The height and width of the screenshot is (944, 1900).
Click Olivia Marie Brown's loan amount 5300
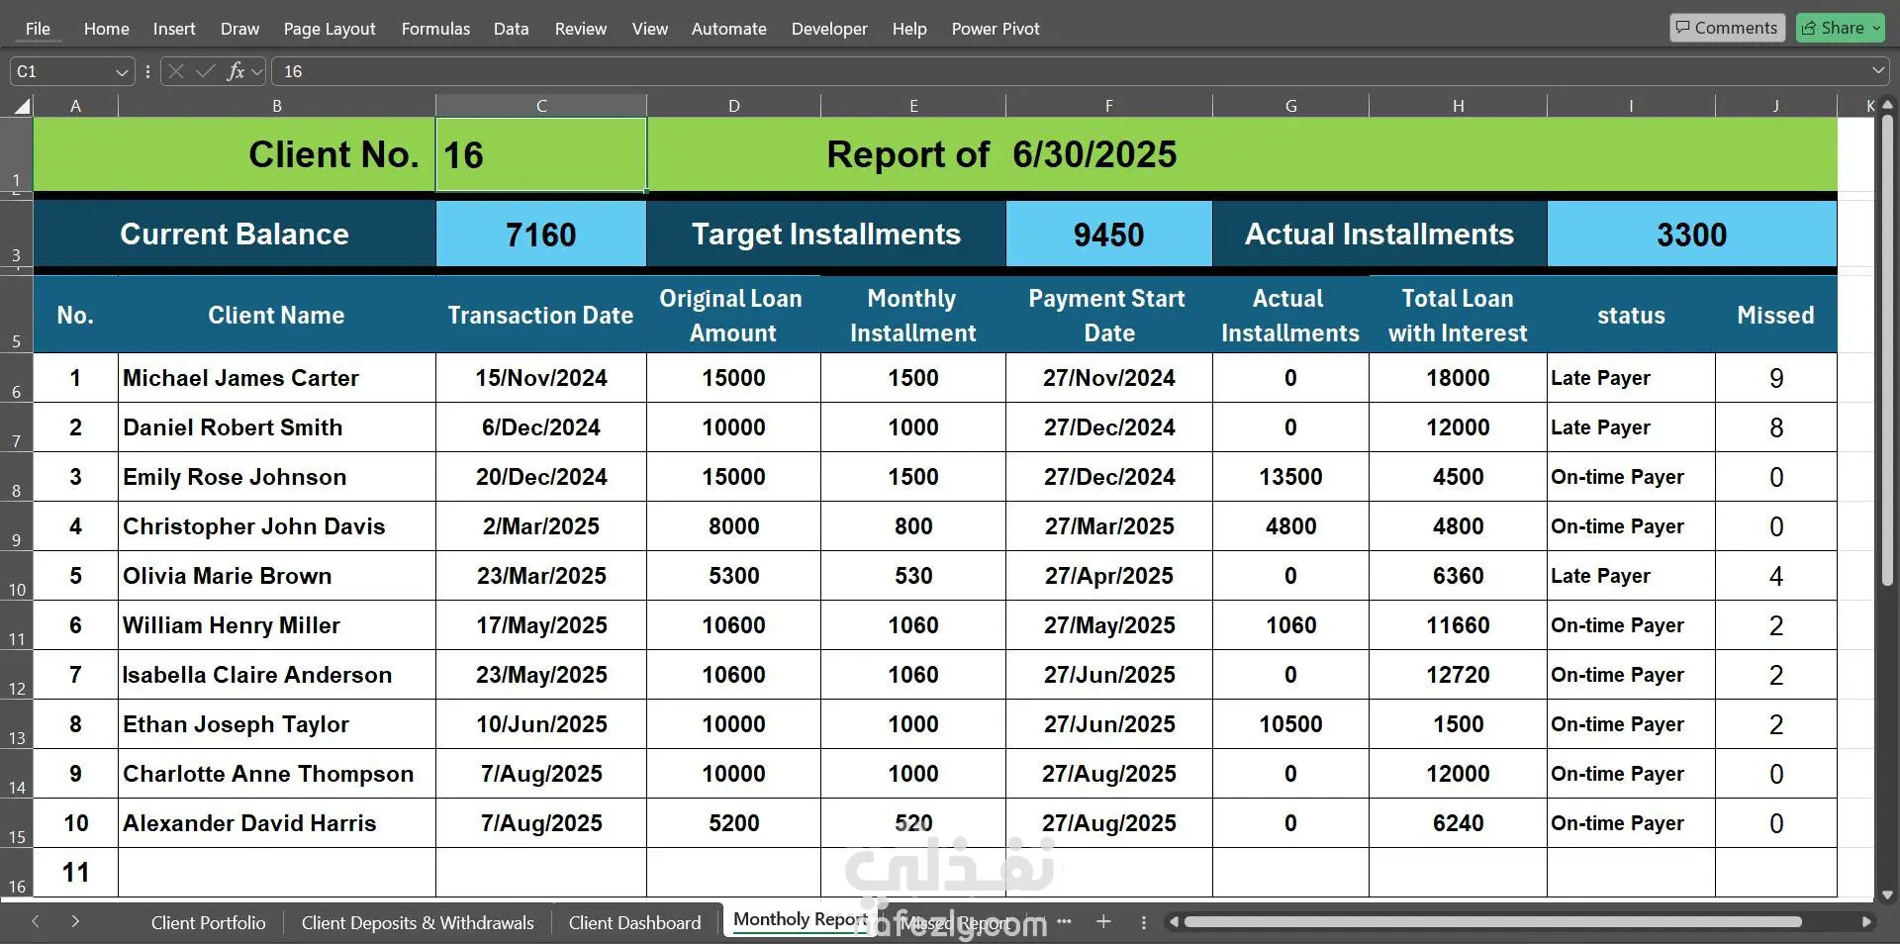[x=733, y=576]
